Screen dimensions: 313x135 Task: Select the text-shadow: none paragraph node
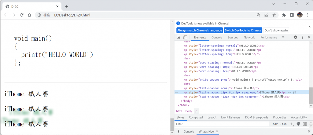click(x=221, y=88)
